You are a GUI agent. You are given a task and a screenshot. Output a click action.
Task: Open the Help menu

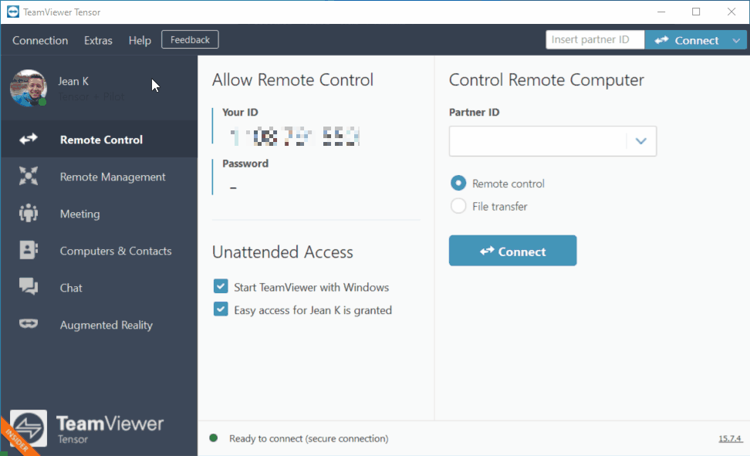[140, 40]
